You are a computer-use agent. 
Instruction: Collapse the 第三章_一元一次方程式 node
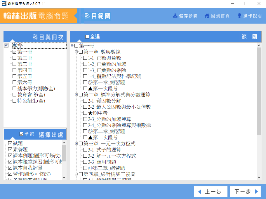[76, 144]
